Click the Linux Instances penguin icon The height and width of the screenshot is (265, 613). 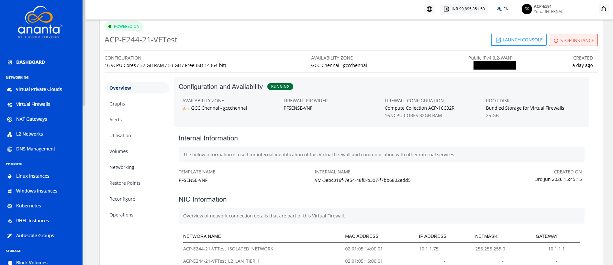pyautogui.click(x=10, y=176)
